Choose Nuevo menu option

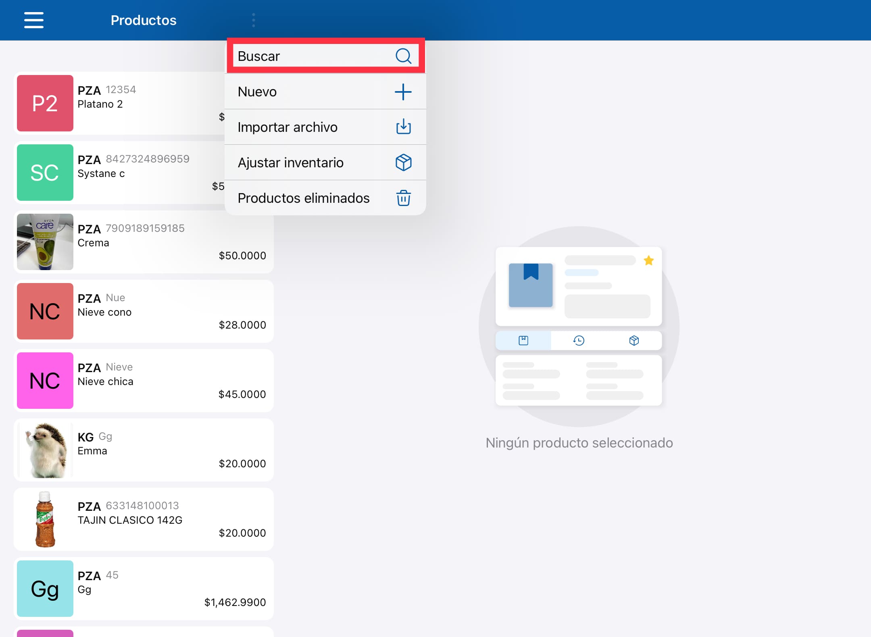325,92
